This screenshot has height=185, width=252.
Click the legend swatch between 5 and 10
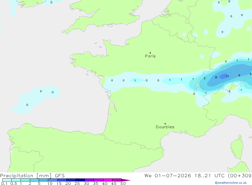(x=44, y=180)
